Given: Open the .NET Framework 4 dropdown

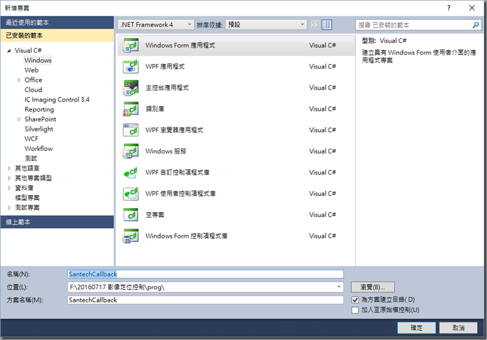Looking at the screenshot, I should (156, 24).
